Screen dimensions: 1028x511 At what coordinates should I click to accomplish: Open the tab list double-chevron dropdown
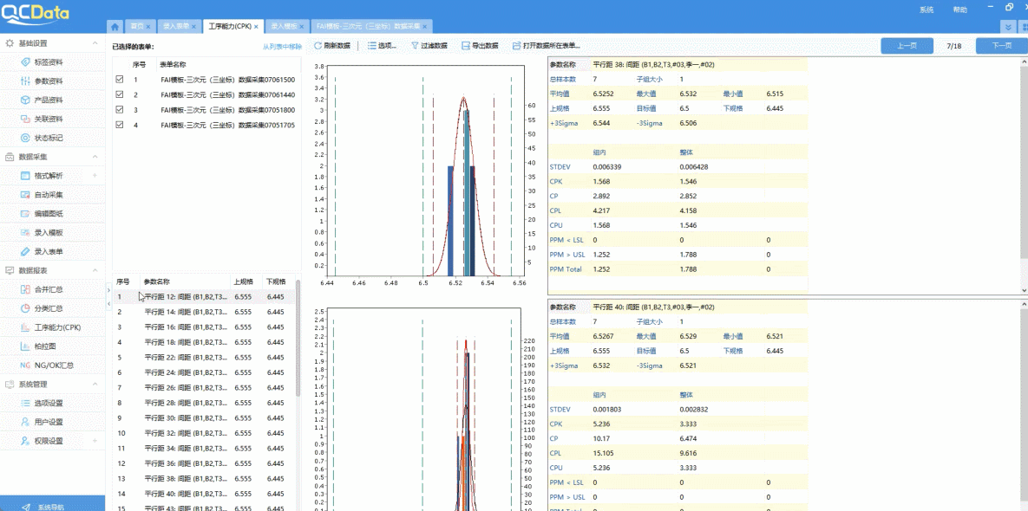coord(1007,27)
